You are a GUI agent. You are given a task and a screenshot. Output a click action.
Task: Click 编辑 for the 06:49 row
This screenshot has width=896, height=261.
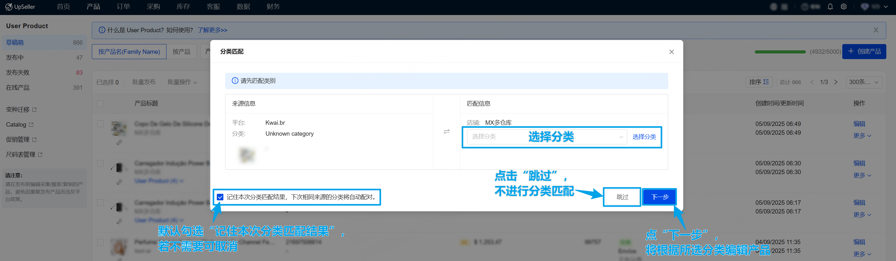click(x=859, y=124)
